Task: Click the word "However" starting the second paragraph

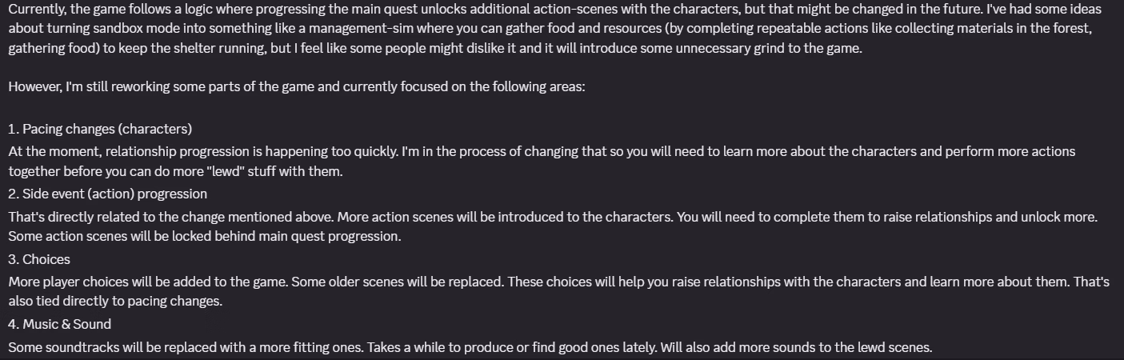Action: coord(34,86)
